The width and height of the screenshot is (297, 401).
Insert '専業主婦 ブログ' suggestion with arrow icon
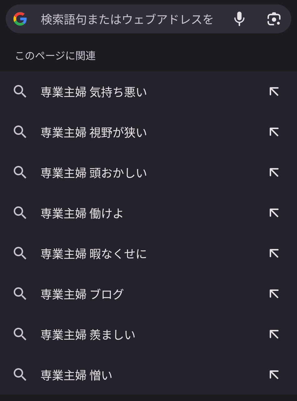(x=274, y=294)
